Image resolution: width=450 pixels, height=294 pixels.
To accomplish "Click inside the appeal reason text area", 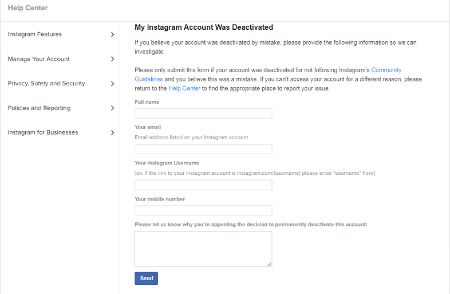I will pos(203,249).
